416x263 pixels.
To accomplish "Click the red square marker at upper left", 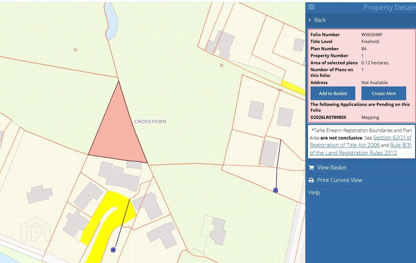I will 75,50.
